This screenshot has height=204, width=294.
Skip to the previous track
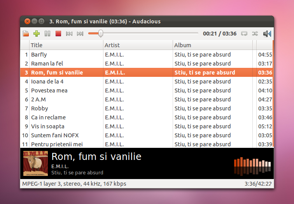click(69, 34)
